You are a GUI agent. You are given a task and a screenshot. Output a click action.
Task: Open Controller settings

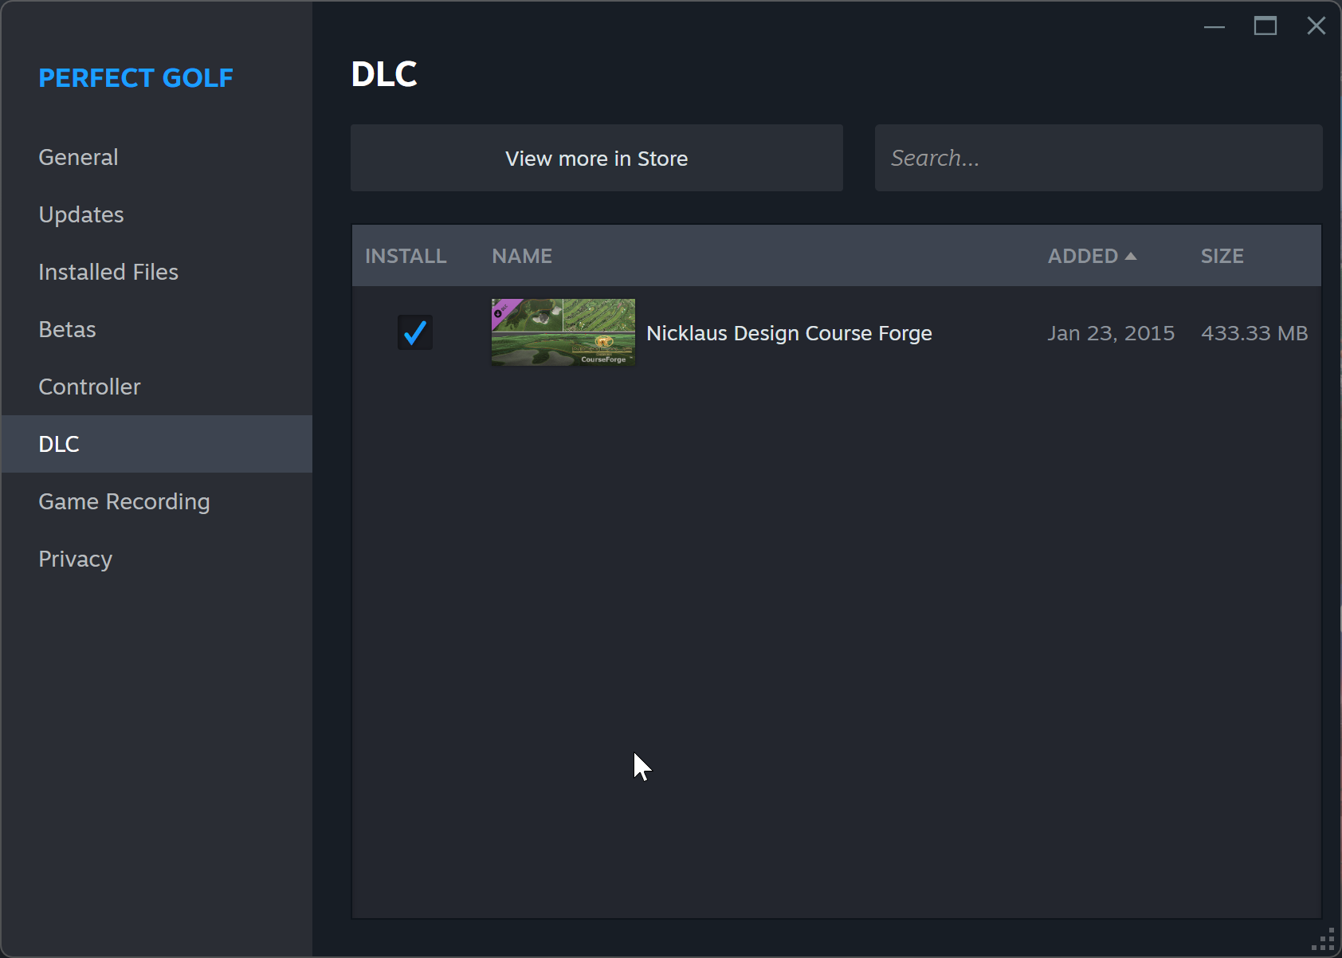pos(89,387)
